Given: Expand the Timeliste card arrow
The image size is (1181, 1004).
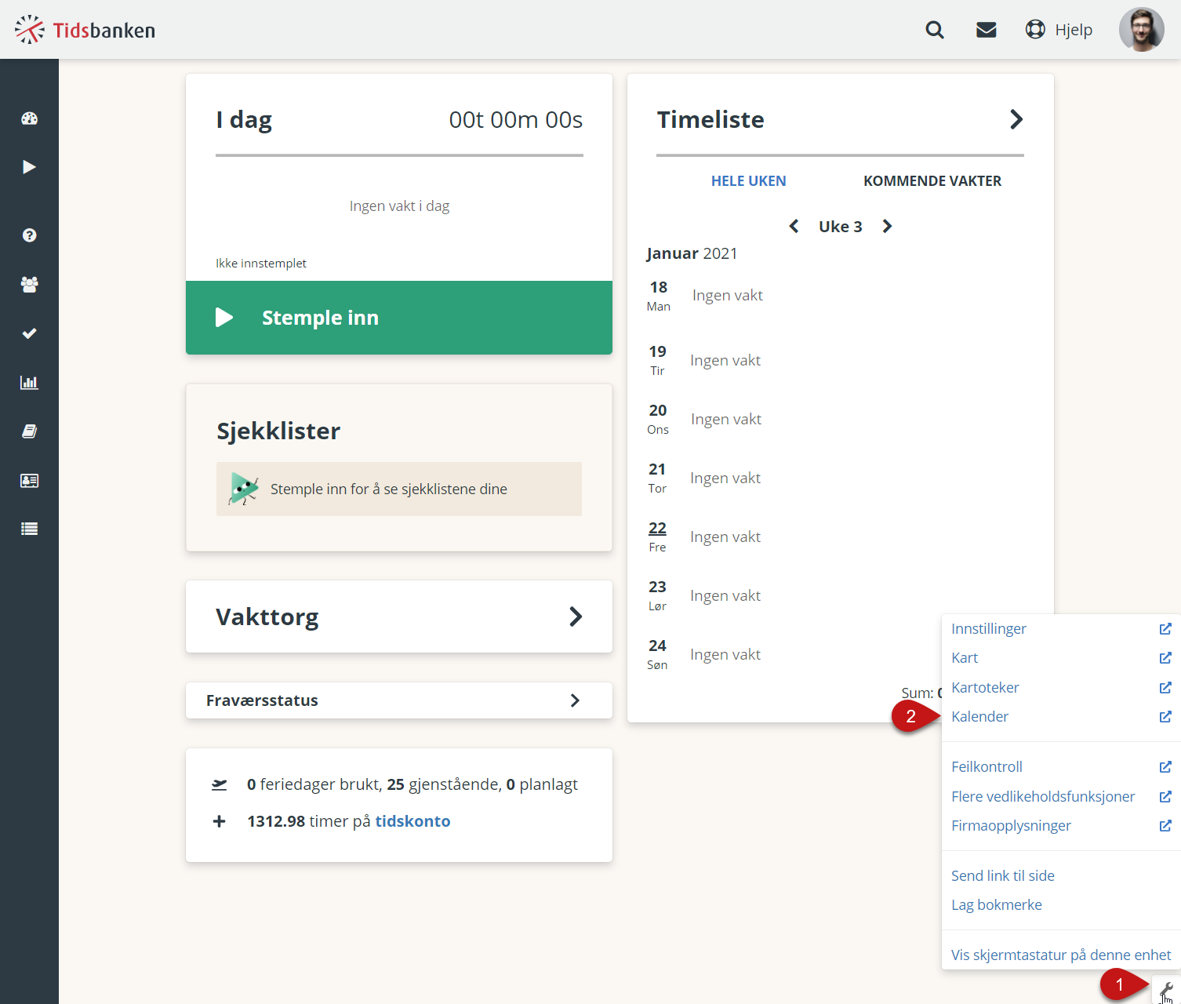Looking at the screenshot, I should tap(1016, 119).
